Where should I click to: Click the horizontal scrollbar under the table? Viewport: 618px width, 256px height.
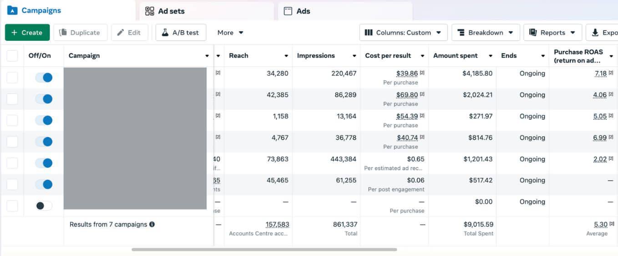[264, 249]
